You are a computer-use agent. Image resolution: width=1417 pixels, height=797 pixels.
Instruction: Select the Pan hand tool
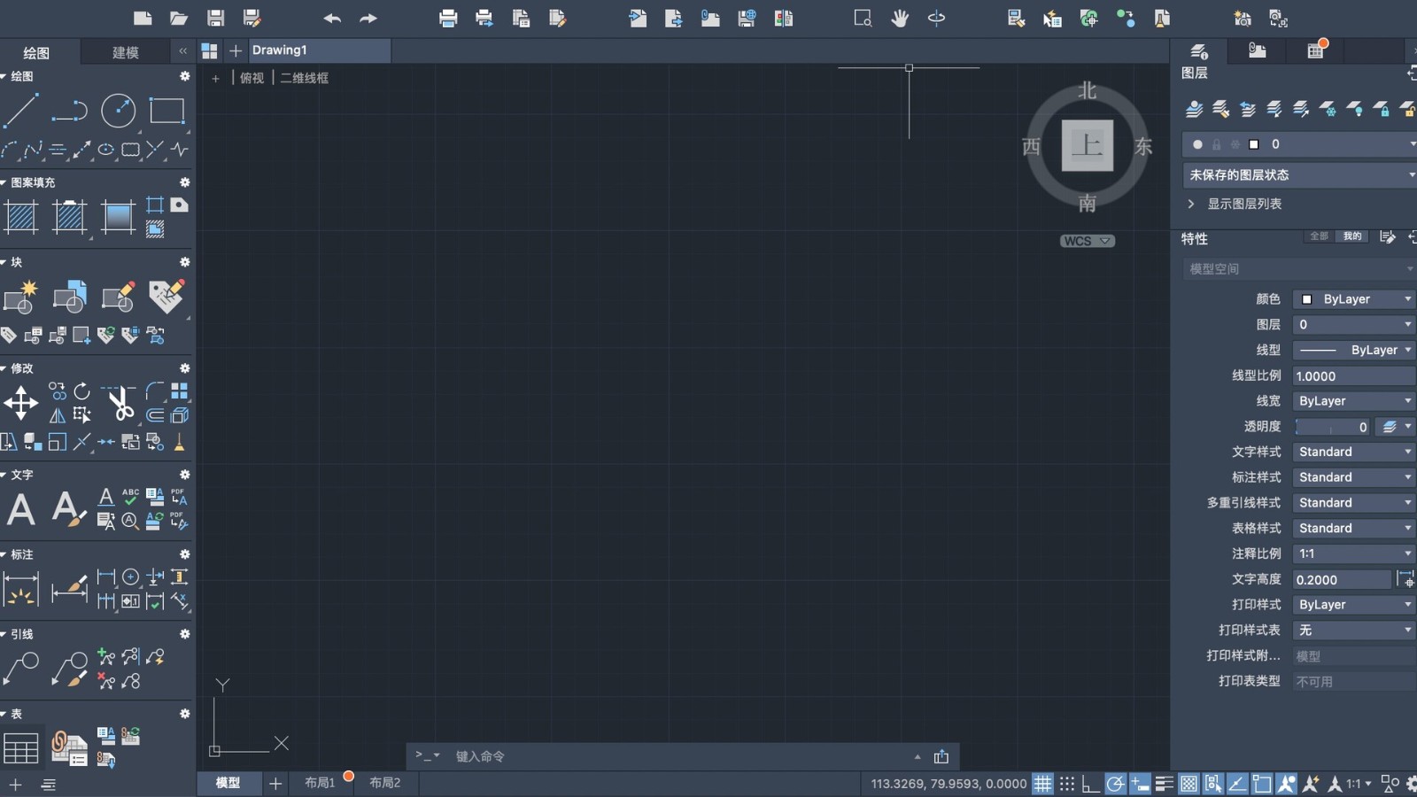[900, 18]
